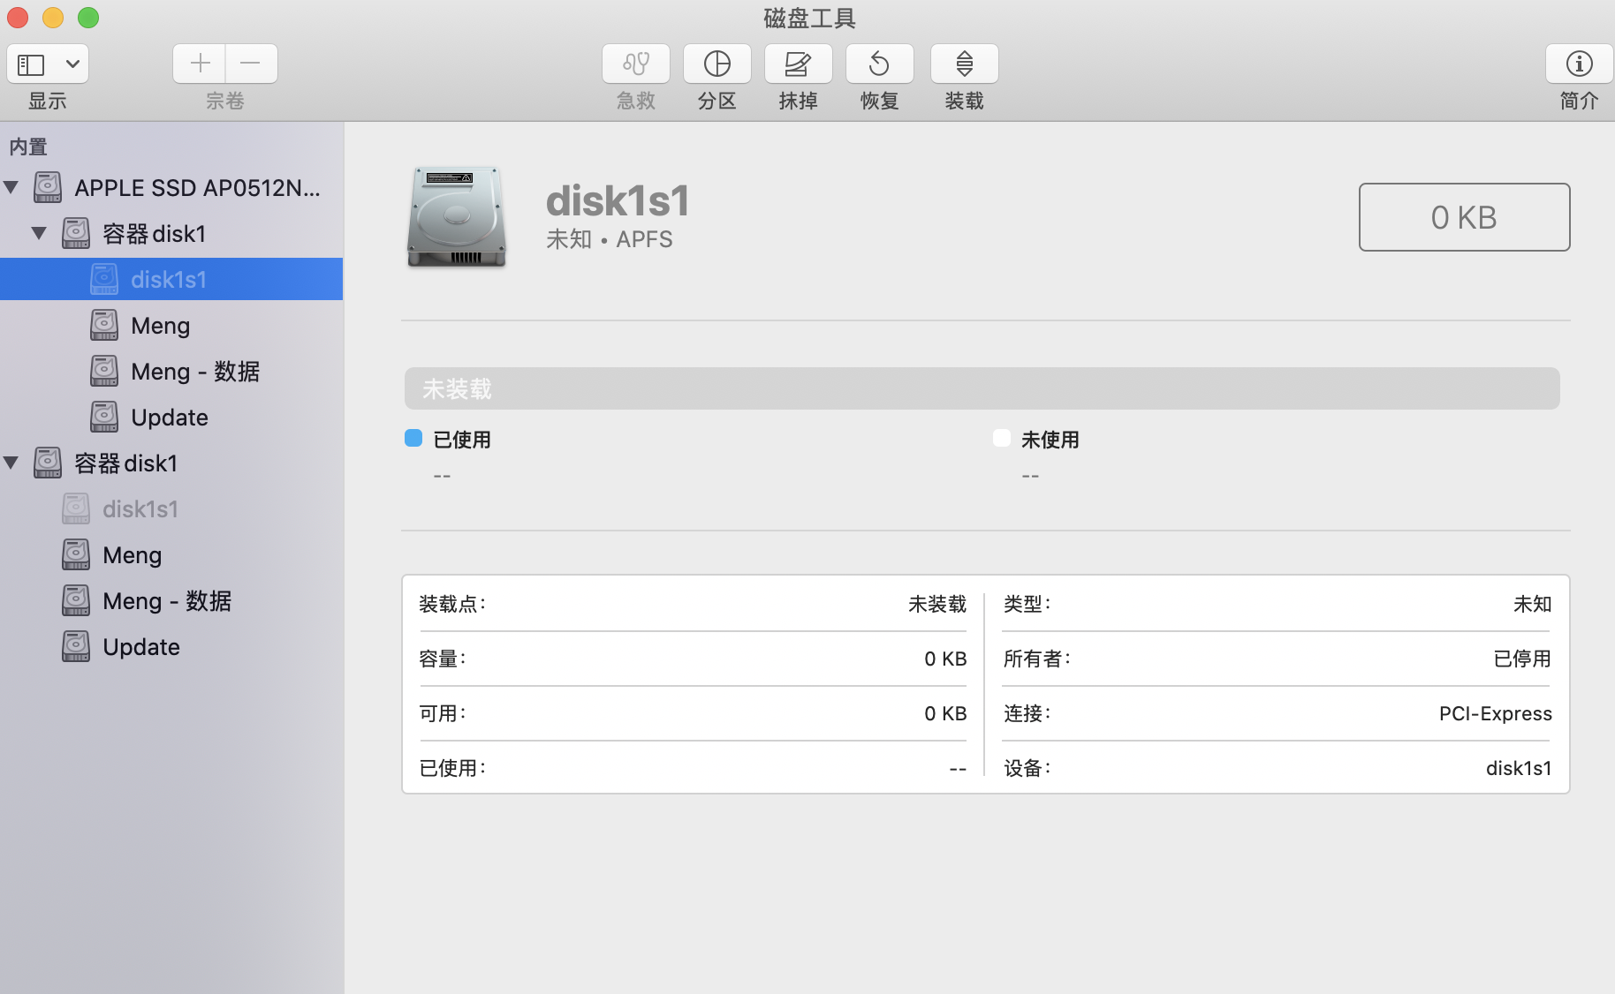Click the 0 KB capacity box

click(1463, 217)
